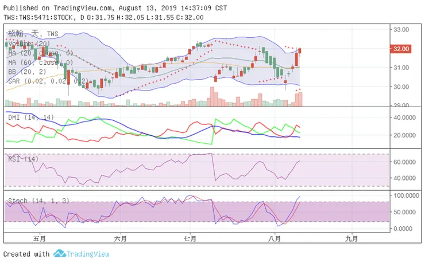Click the 松翰, 天, TWS chart title
Viewport: 425px width, 263px height.
click(x=33, y=34)
